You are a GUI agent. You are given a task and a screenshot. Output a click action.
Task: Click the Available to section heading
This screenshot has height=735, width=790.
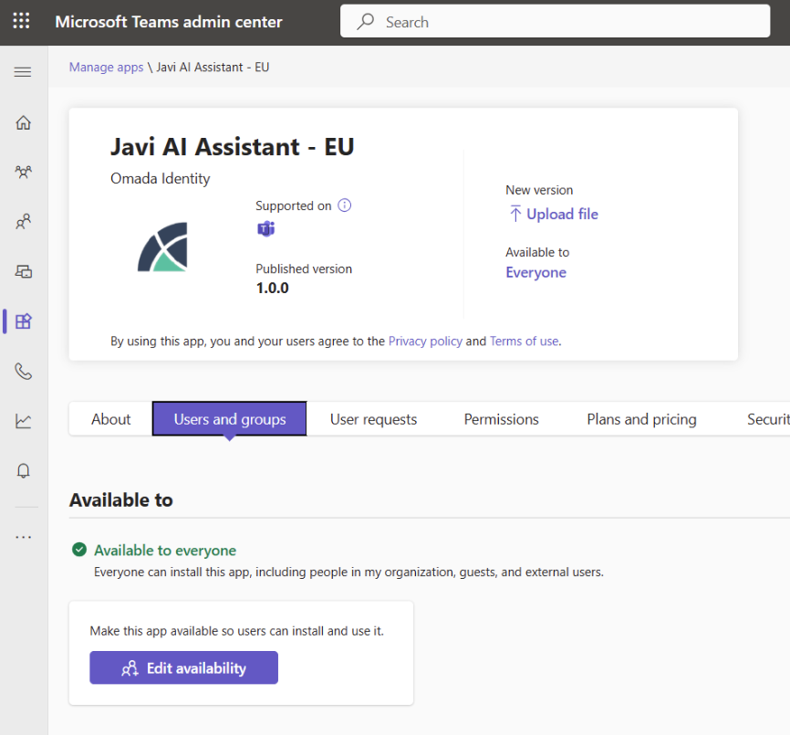click(121, 500)
